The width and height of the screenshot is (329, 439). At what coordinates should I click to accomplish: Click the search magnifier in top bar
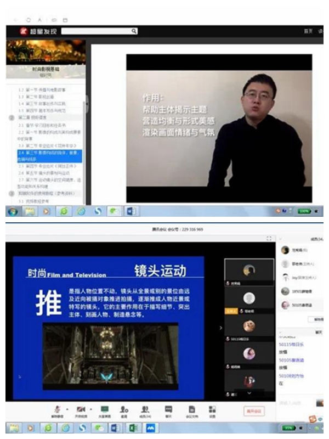point(134,31)
